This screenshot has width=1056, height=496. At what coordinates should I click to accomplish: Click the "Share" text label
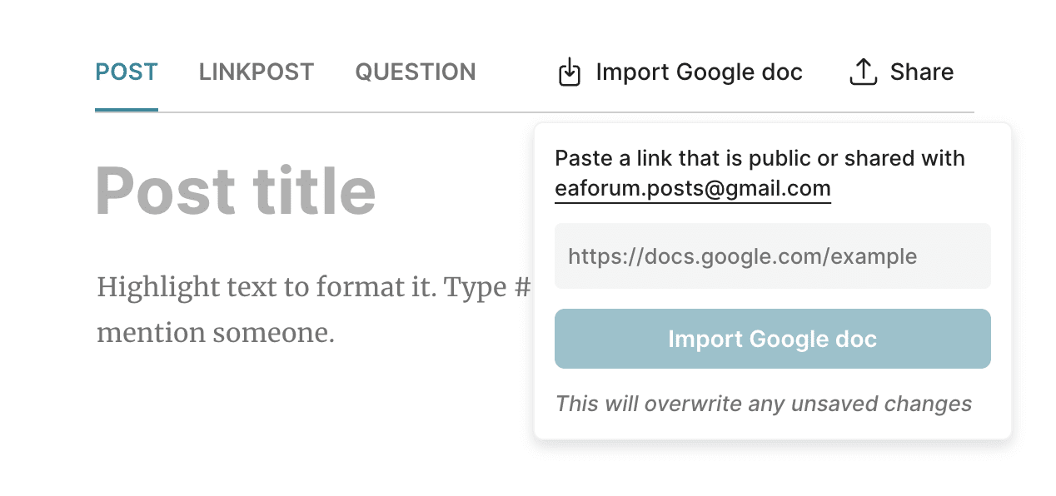(921, 72)
